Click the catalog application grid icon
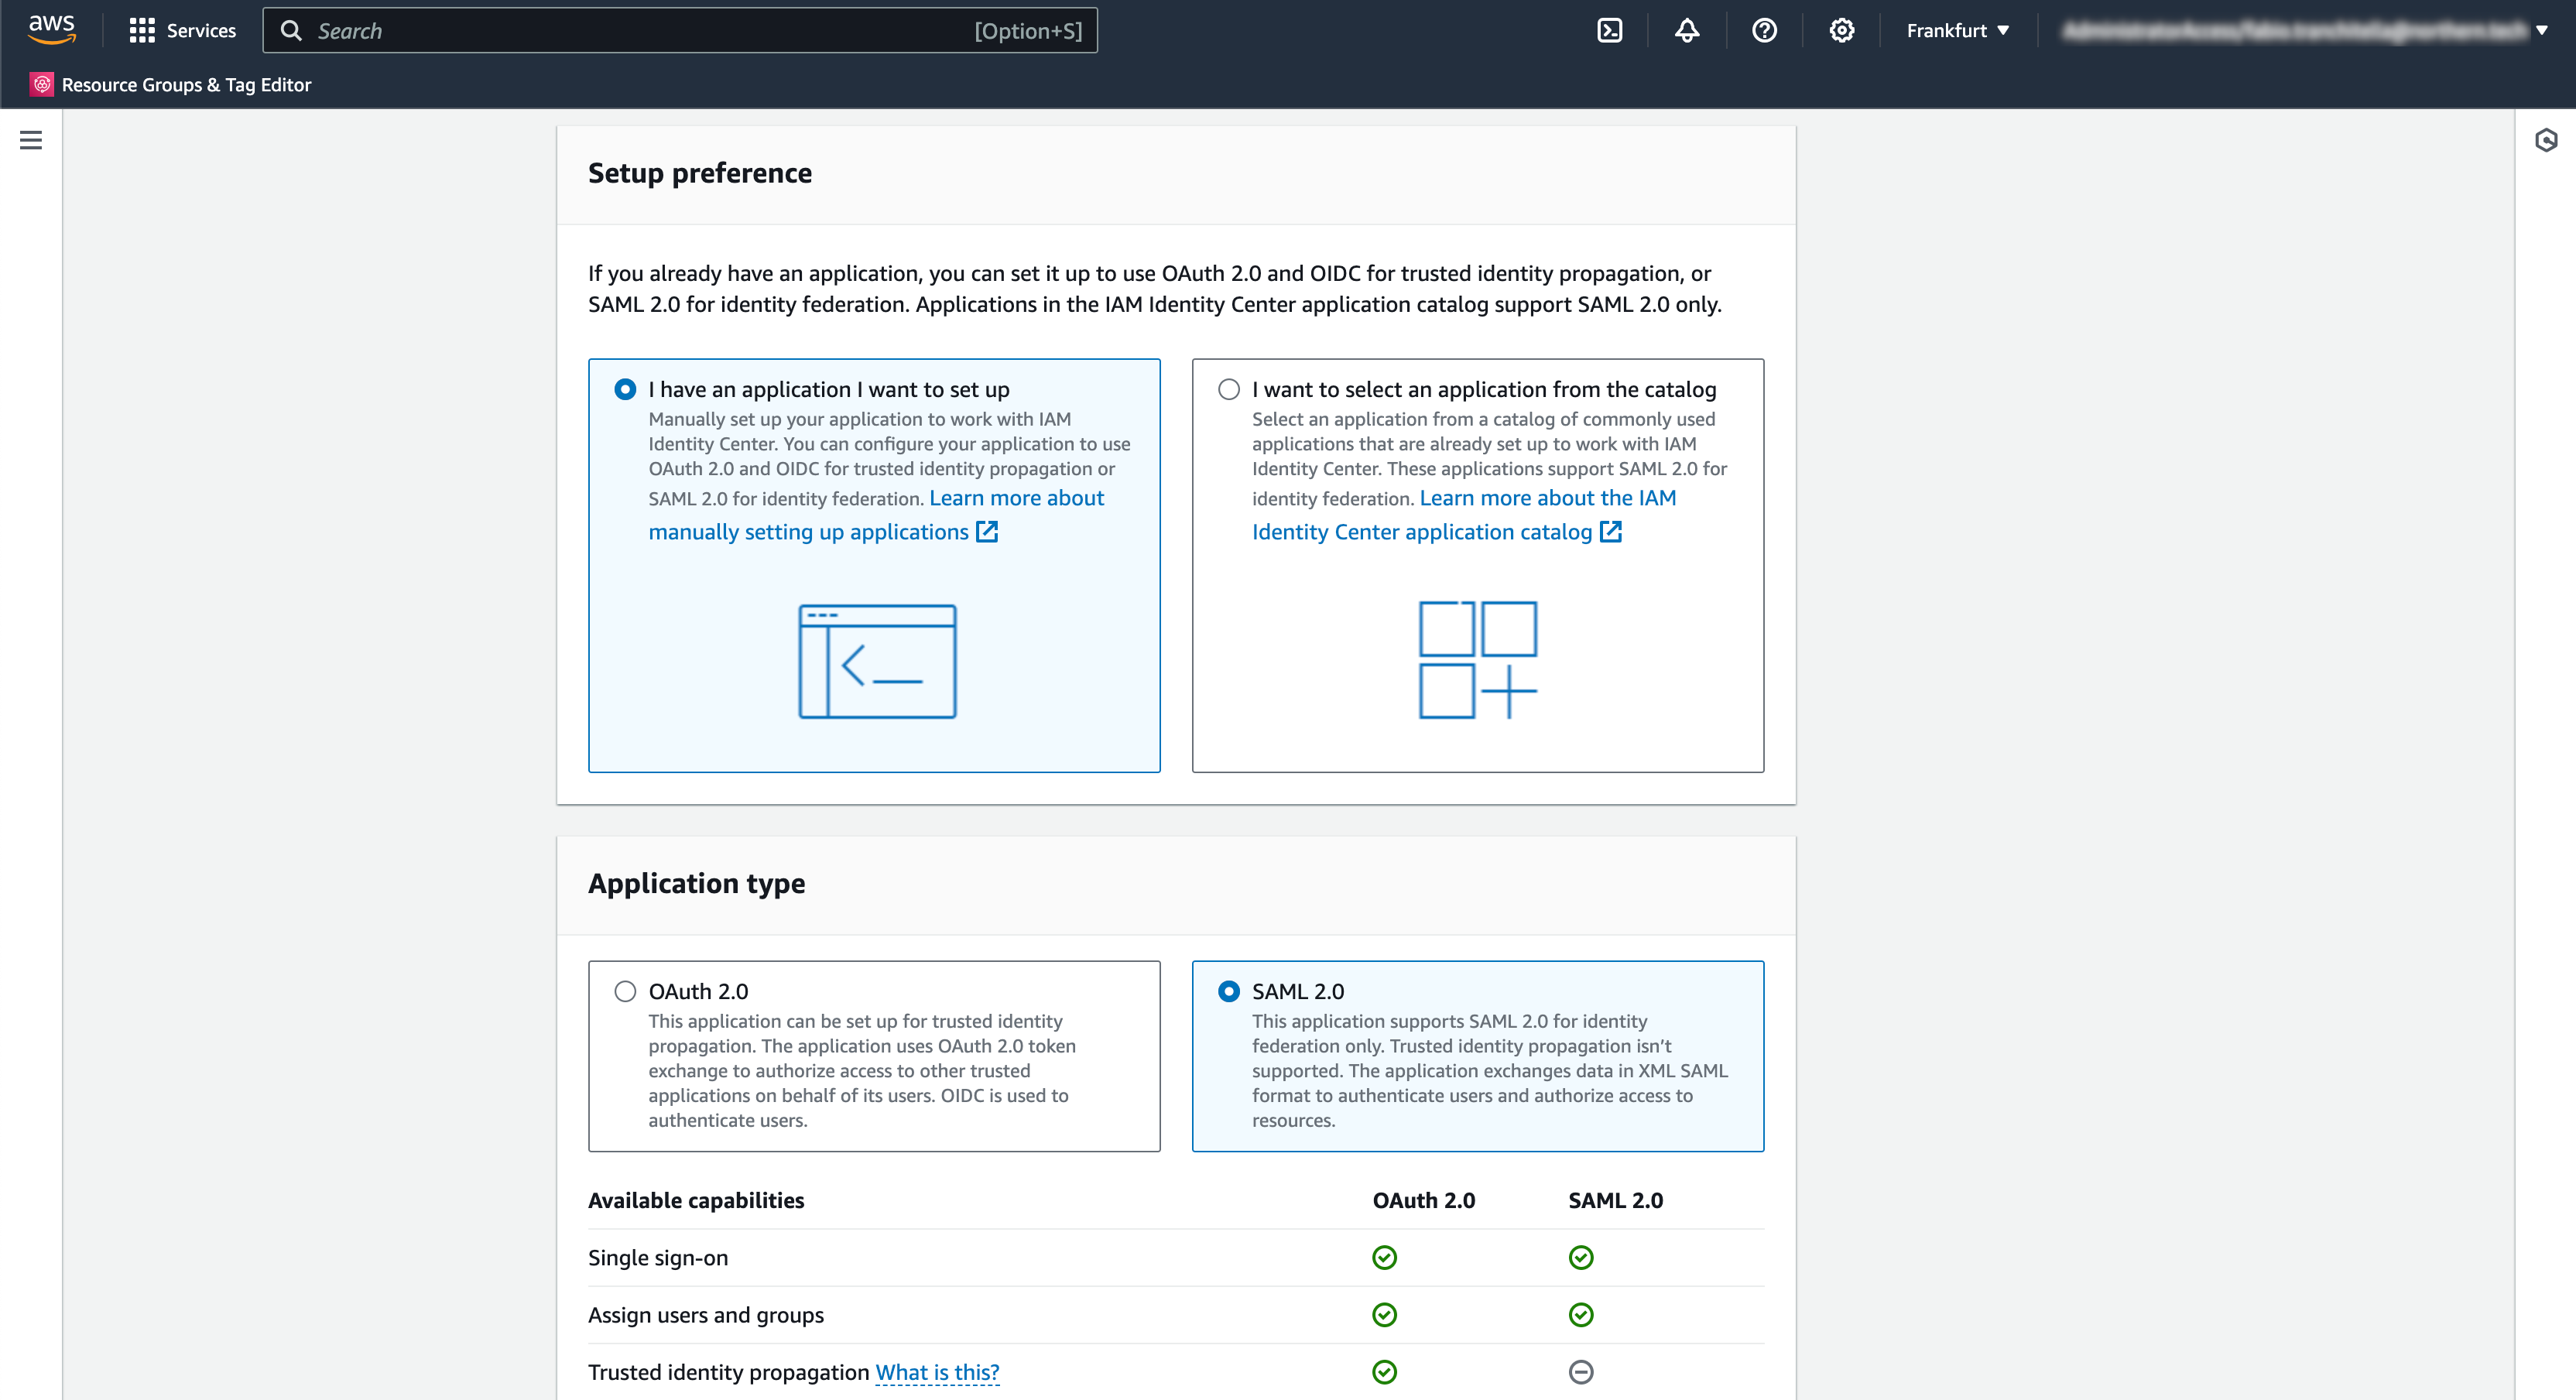The width and height of the screenshot is (2576, 1400). tap(1476, 660)
